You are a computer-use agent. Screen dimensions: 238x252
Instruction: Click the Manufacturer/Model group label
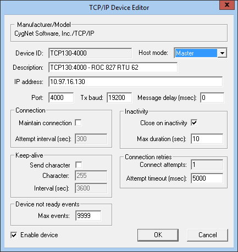pos(44,25)
